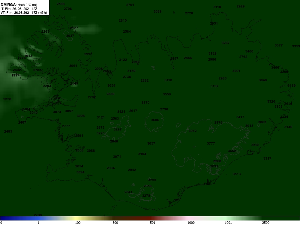Click the 3255 value label
The image size is (300, 225).
coord(152,180)
